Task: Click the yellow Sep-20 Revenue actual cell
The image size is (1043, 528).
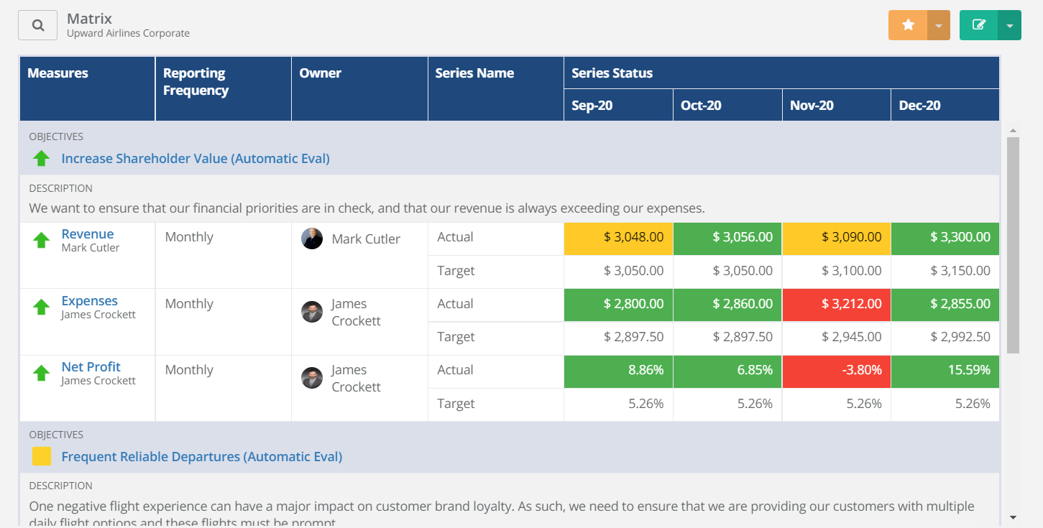Action: 618,238
